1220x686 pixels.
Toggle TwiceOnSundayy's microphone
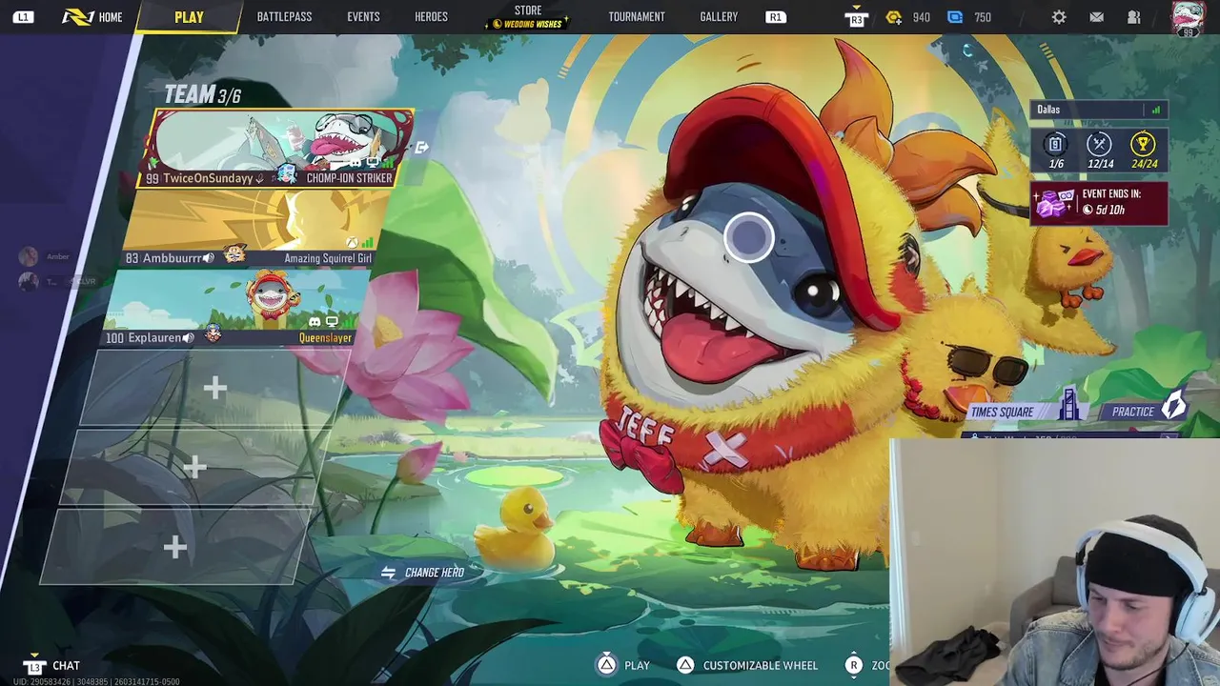point(260,178)
